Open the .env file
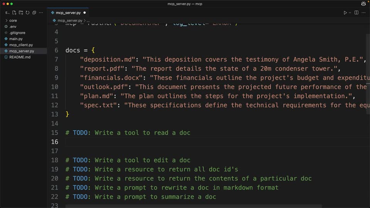This screenshot has height=208, width=370. [x=24, y=27]
